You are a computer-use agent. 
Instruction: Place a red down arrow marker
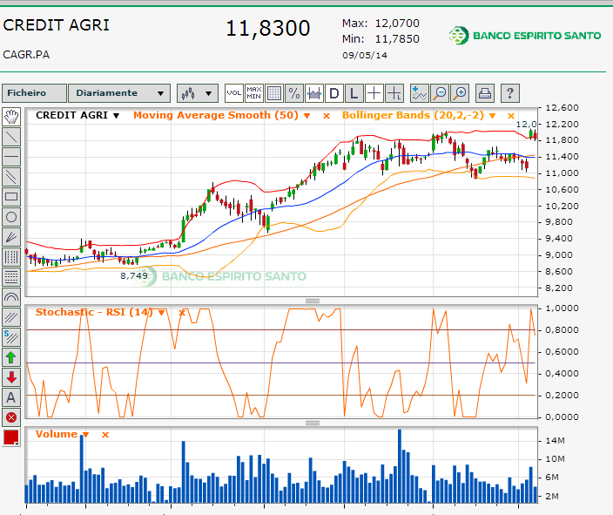(11, 377)
